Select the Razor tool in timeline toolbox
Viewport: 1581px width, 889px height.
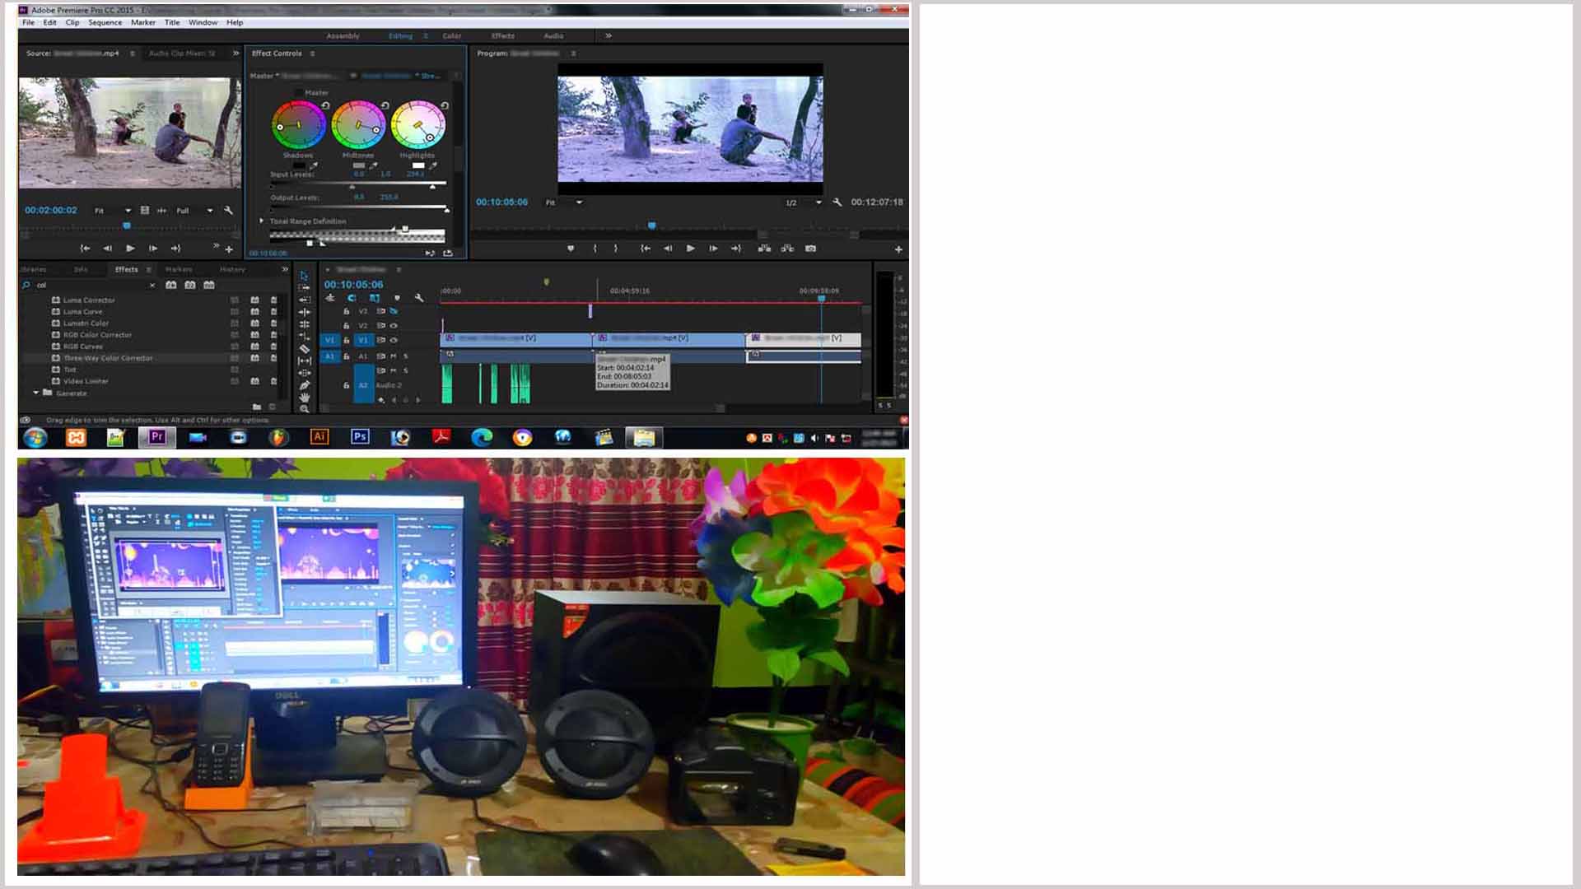(x=305, y=349)
